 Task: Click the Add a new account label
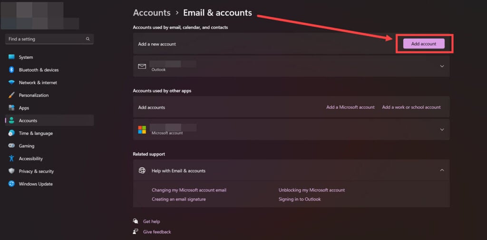(157, 44)
